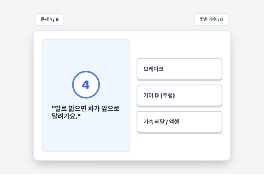
Task: Click "가속 페달" text in the third option
Action: click(x=154, y=122)
